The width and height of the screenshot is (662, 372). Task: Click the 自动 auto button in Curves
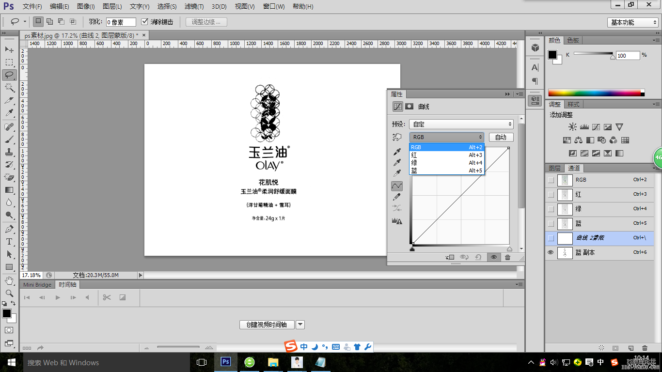501,137
